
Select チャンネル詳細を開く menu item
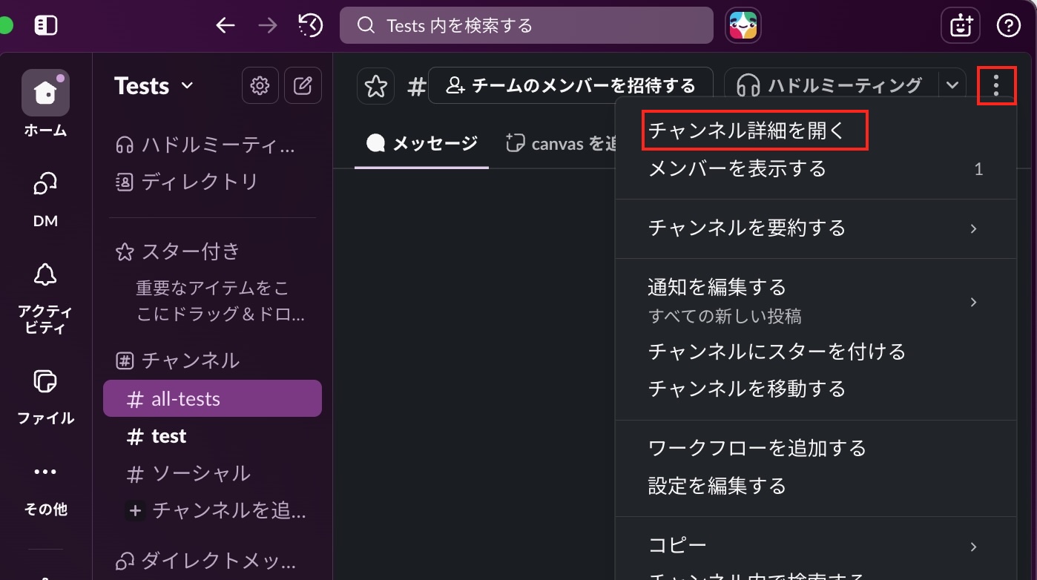click(x=747, y=131)
